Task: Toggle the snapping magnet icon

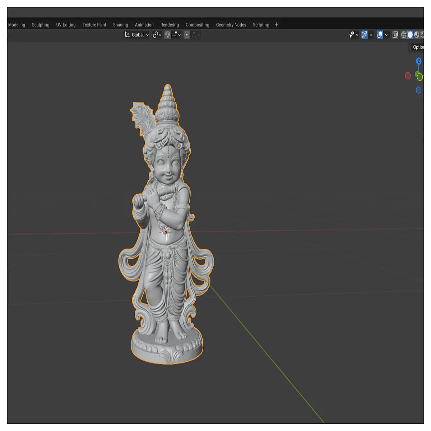Action: 167,35
